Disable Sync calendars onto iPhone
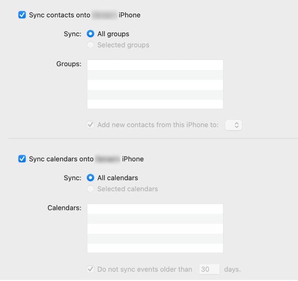 [22, 159]
